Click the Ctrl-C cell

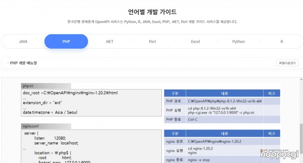point(224,119)
